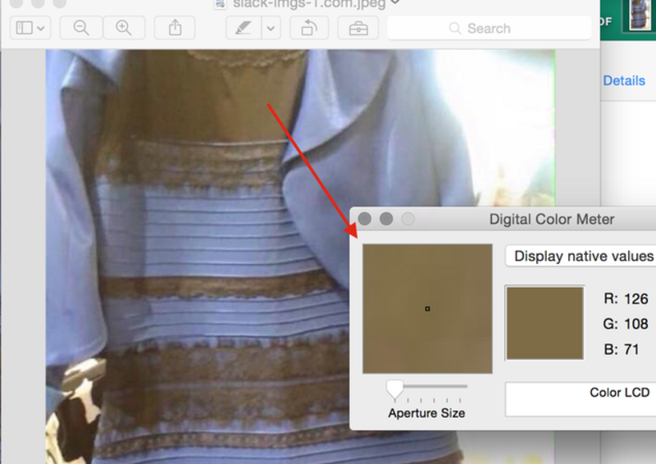Open the file title dropdown chevron

(396, 2)
